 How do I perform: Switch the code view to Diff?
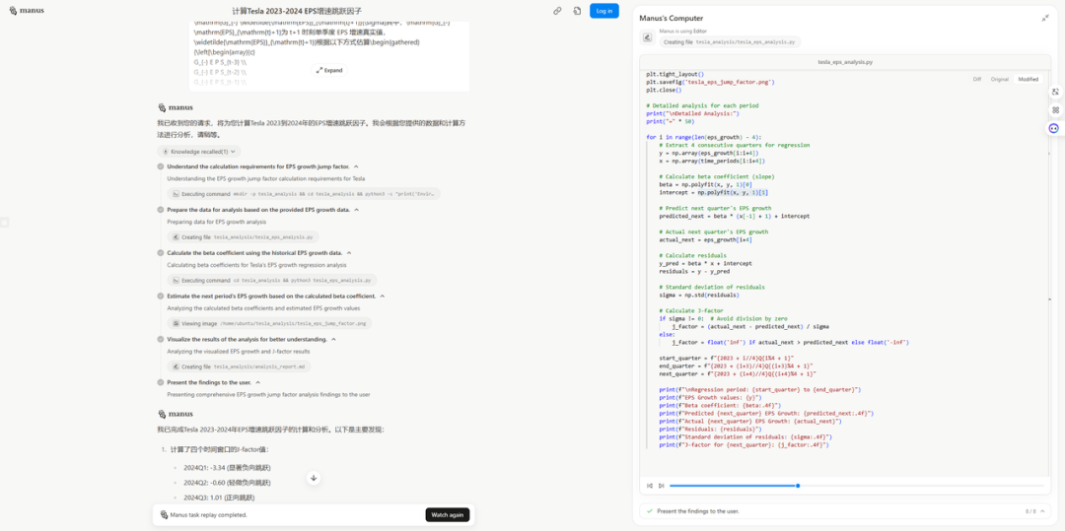pos(976,79)
